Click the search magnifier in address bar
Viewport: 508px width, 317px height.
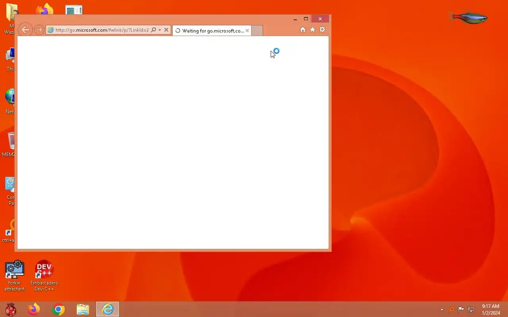click(x=153, y=30)
